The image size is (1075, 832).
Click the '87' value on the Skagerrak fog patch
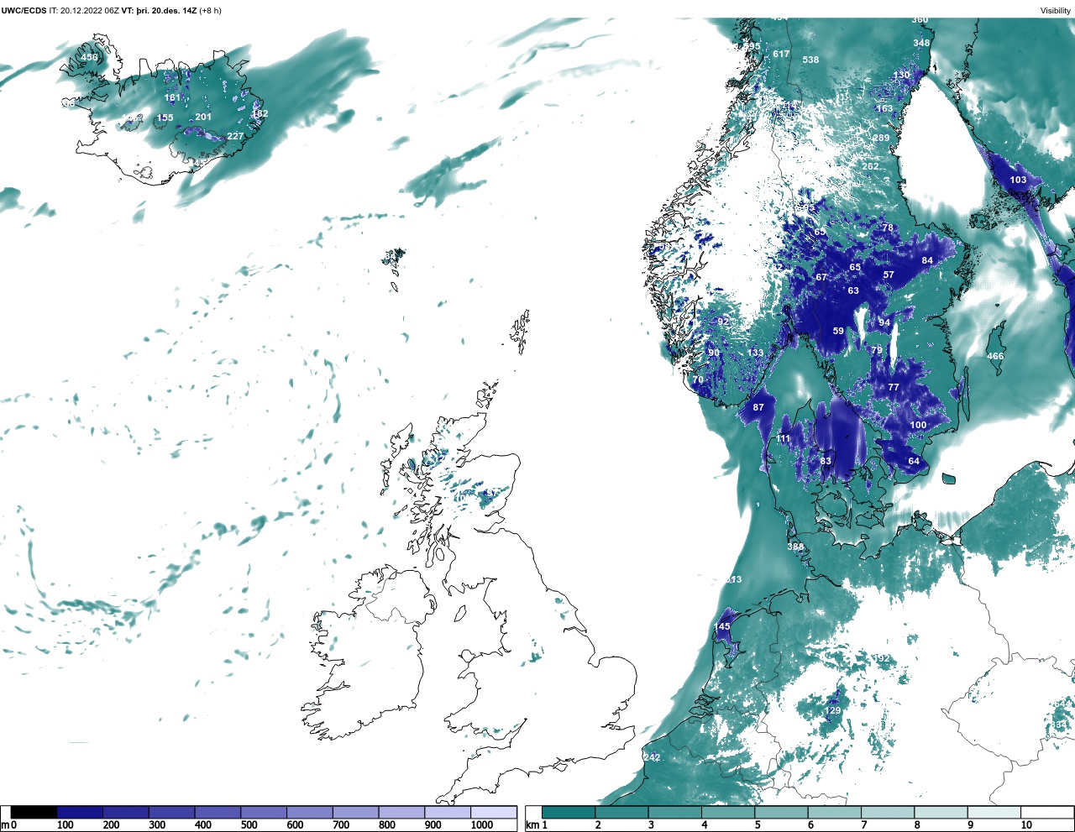758,407
